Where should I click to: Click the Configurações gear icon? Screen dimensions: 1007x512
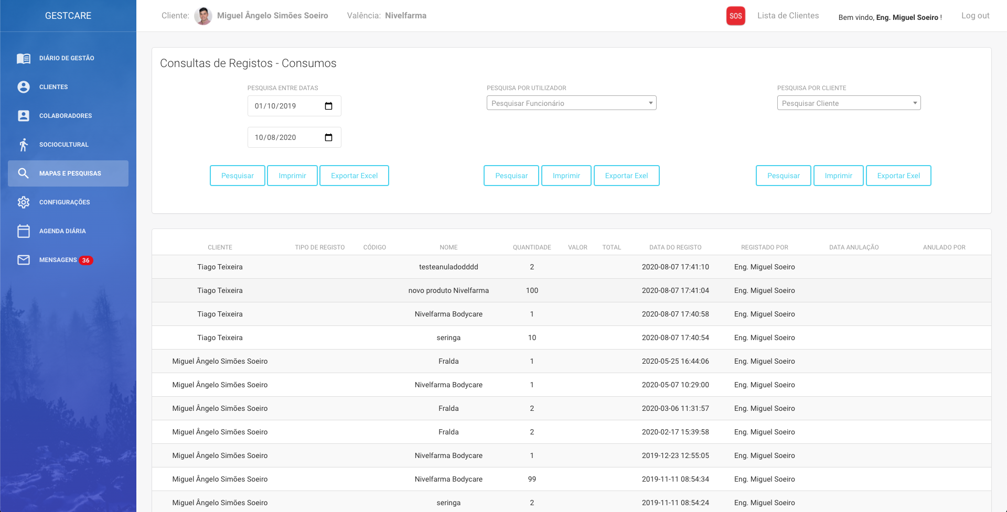point(24,202)
